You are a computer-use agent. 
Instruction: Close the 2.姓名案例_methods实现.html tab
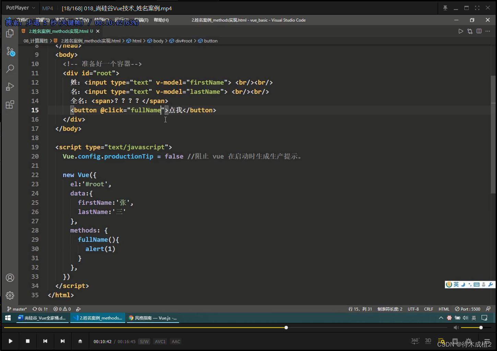(x=98, y=31)
